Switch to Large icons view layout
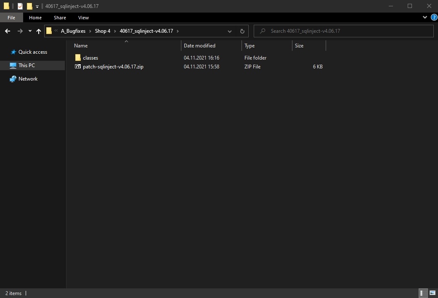 (x=432, y=293)
